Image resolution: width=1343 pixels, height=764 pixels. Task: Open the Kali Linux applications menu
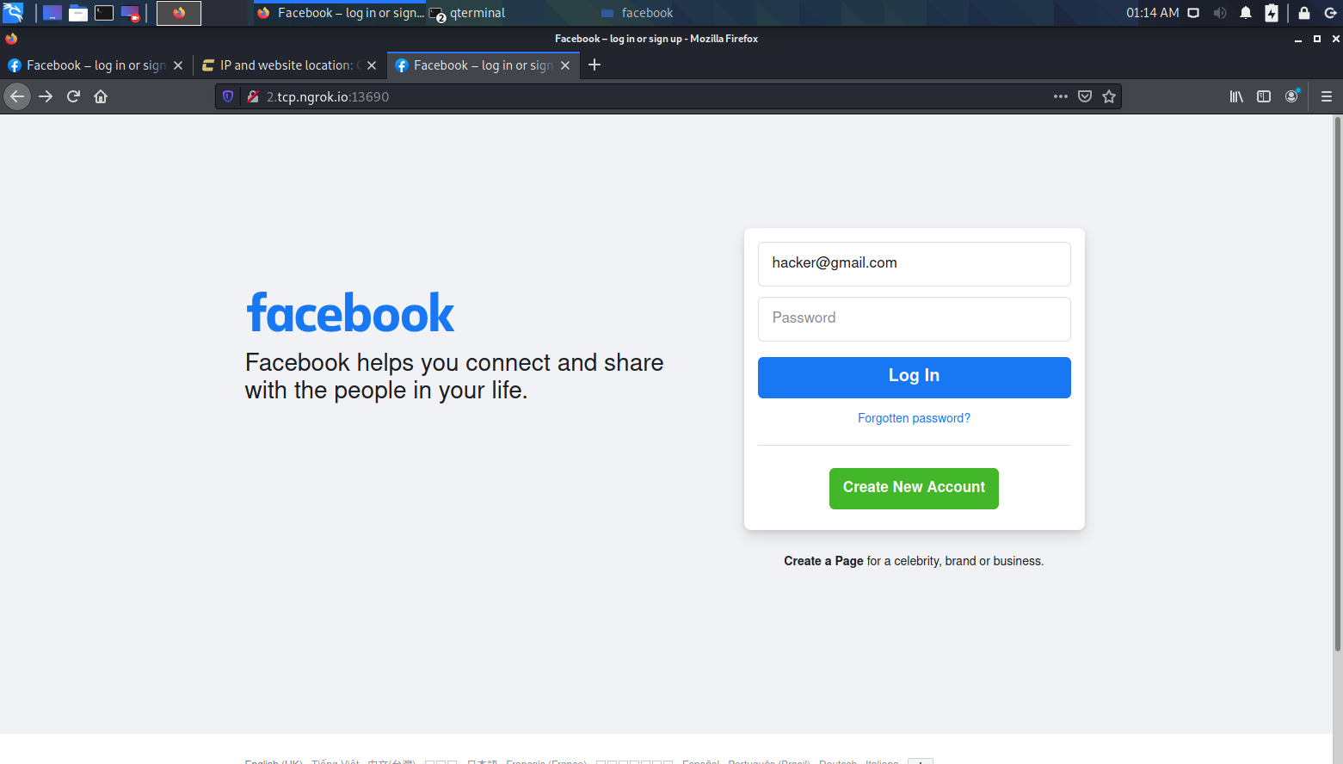[x=13, y=13]
